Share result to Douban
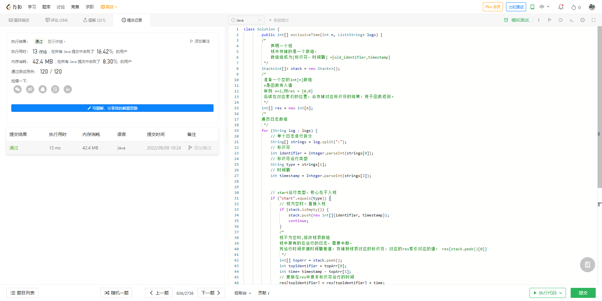This screenshot has width=602, height=301. click(55, 90)
